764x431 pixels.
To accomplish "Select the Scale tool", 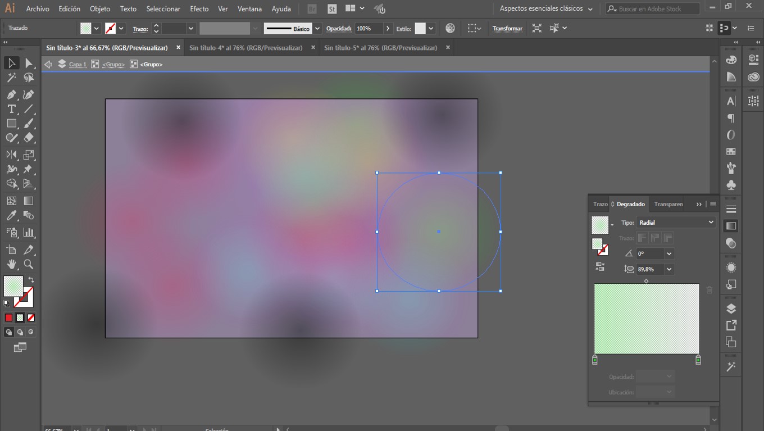I will coord(29,155).
